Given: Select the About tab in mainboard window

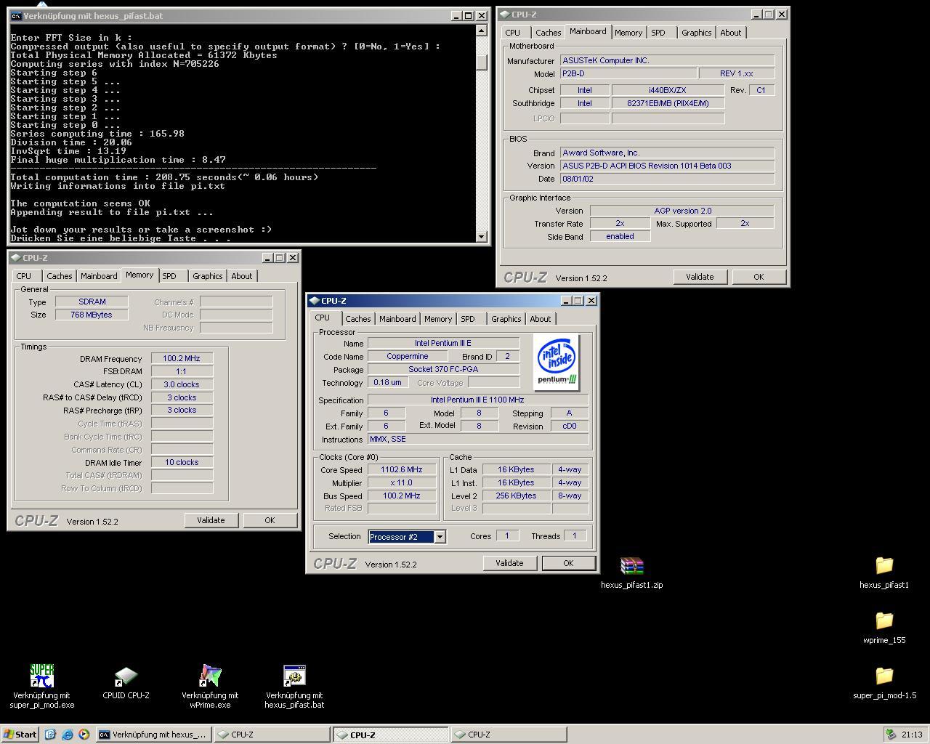Looking at the screenshot, I should pos(730,33).
